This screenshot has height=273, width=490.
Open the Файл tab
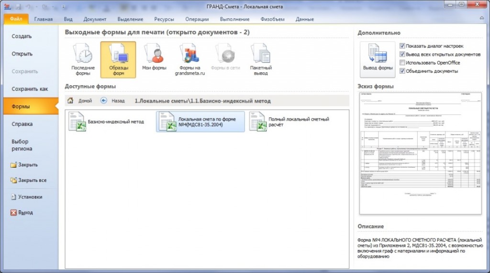[16, 19]
